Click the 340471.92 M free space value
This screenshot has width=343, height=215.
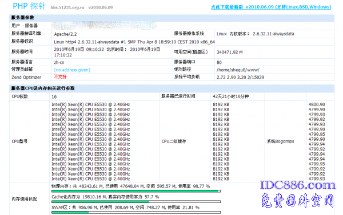pos(229,52)
